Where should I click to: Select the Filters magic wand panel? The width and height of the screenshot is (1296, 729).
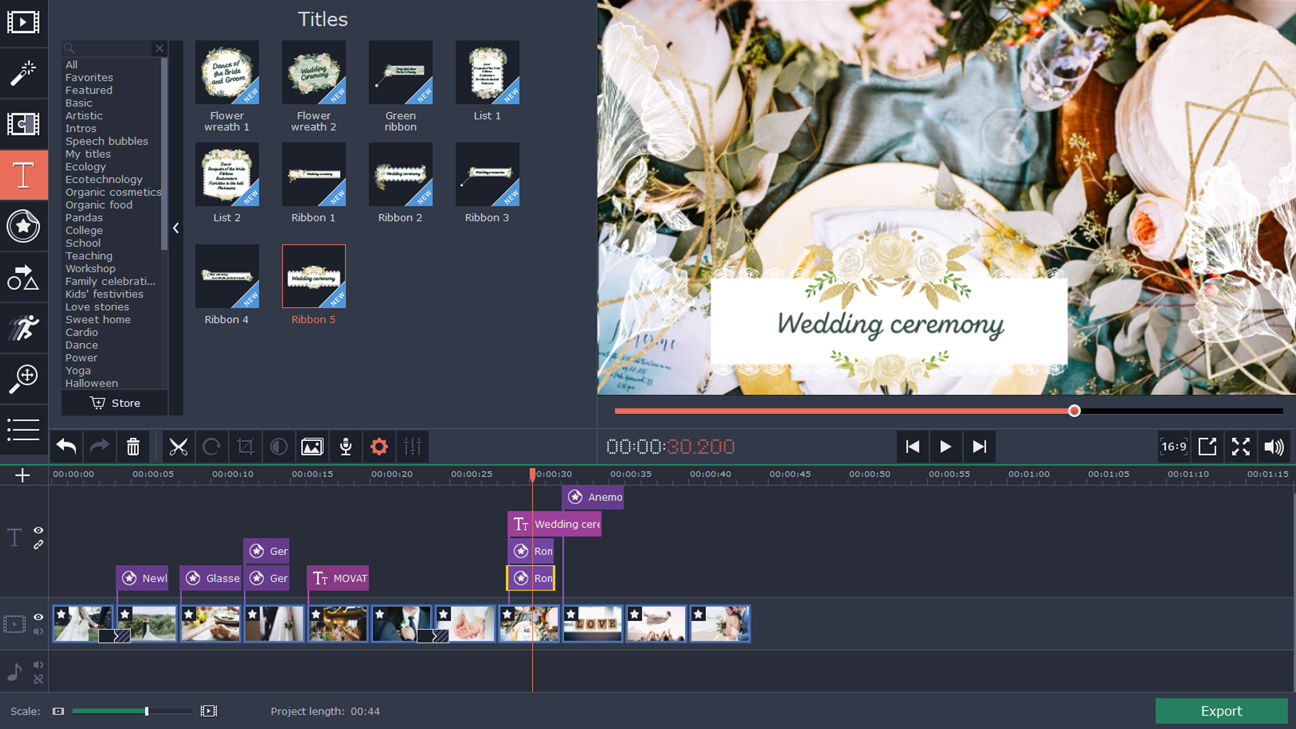click(x=23, y=73)
